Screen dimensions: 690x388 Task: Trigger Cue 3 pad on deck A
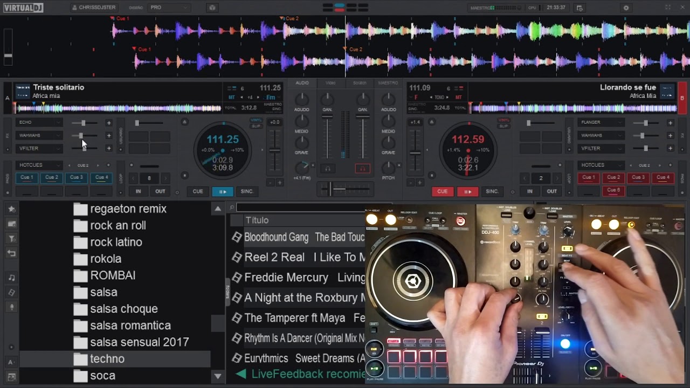pos(77,177)
